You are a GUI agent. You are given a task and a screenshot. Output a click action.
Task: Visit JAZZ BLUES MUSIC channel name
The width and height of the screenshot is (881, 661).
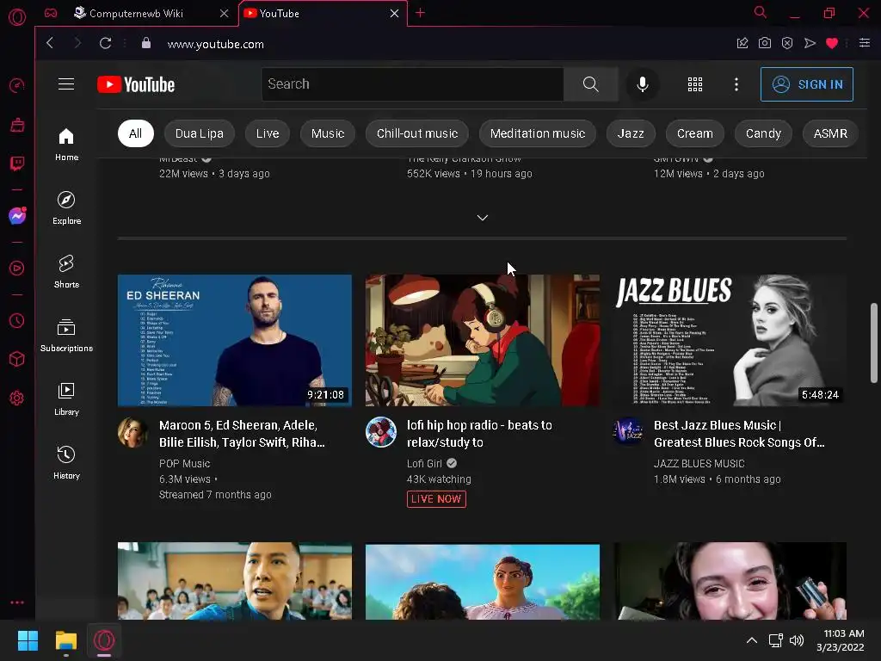(699, 464)
